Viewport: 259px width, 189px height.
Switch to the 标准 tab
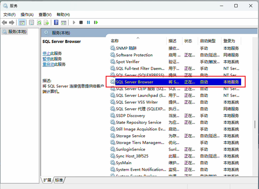pos(59,180)
